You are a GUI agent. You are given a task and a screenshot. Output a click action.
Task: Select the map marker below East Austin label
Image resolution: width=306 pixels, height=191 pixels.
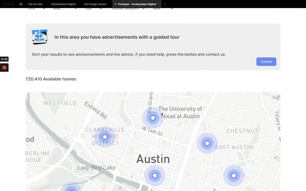pyautogui.click(x=233, y=176)
